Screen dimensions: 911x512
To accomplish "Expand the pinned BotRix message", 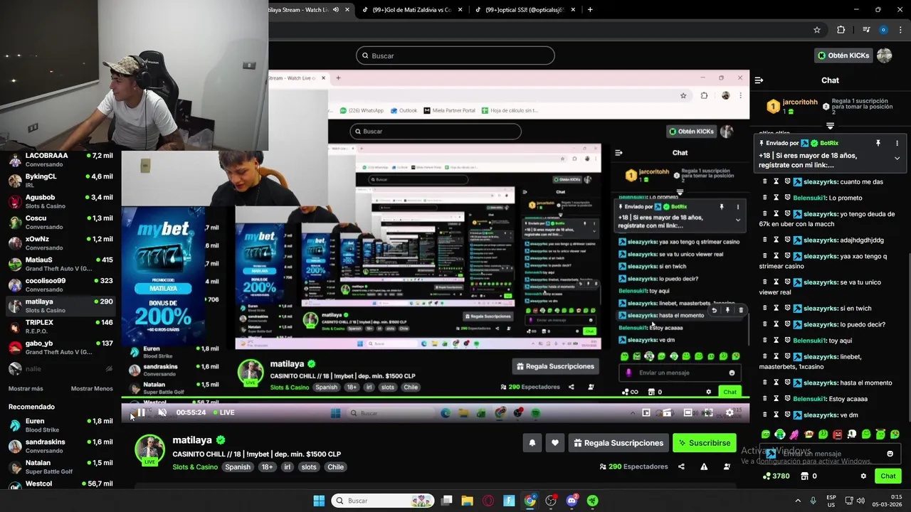I will click(897, 159).
